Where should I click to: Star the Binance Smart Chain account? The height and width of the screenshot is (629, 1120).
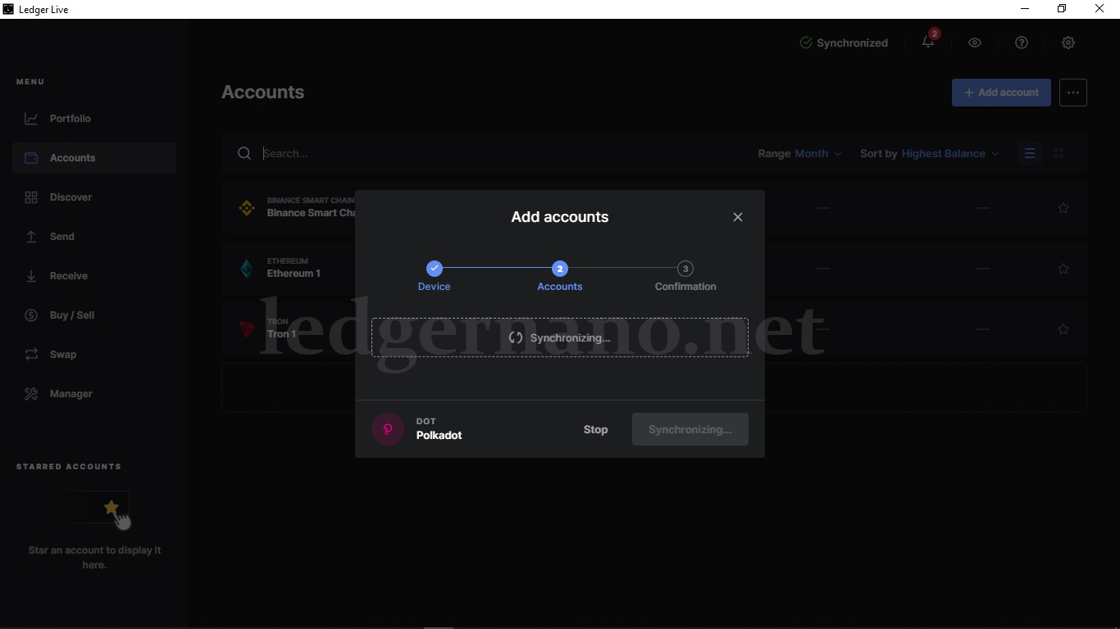click(x=1063, y=208)
